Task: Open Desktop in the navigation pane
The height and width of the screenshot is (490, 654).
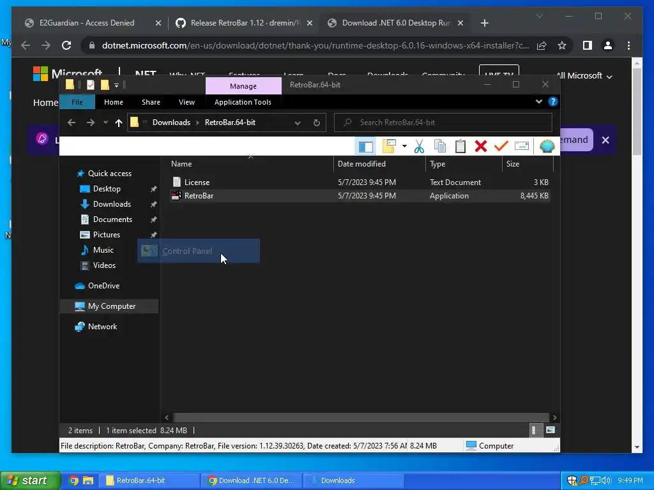Action: [x=107, y=189]
